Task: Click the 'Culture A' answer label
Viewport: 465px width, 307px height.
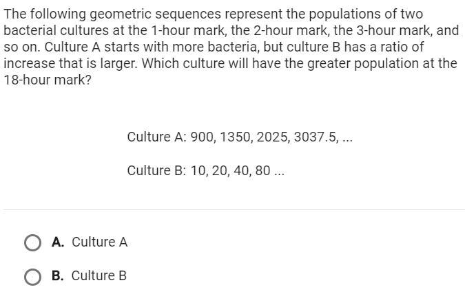Action: click(x=99, y=242)
